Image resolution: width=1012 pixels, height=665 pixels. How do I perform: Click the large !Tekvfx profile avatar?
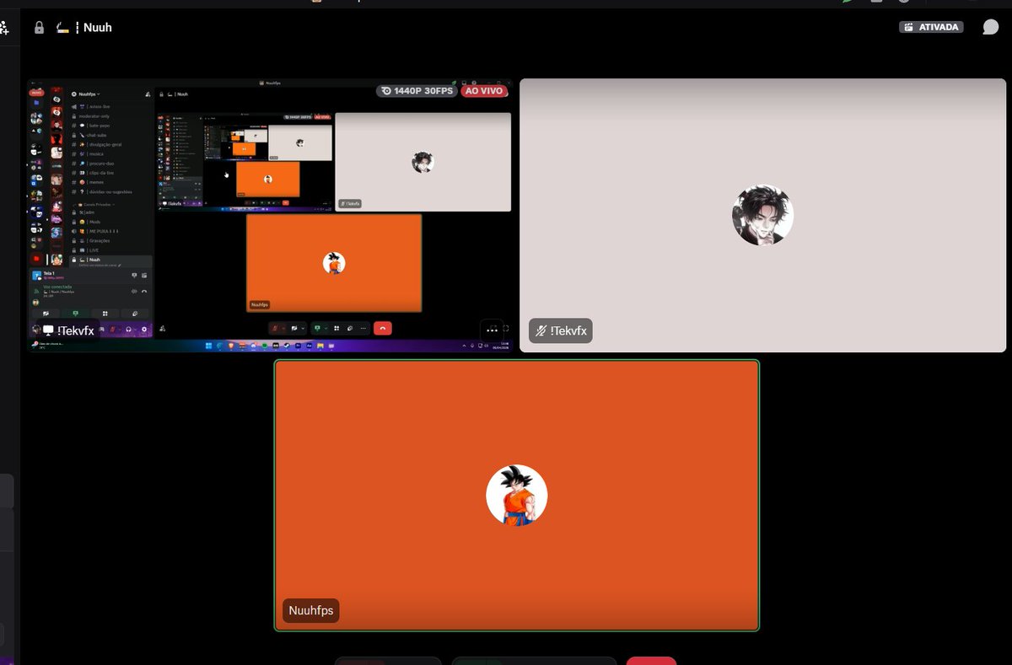[x=762, y=215]
